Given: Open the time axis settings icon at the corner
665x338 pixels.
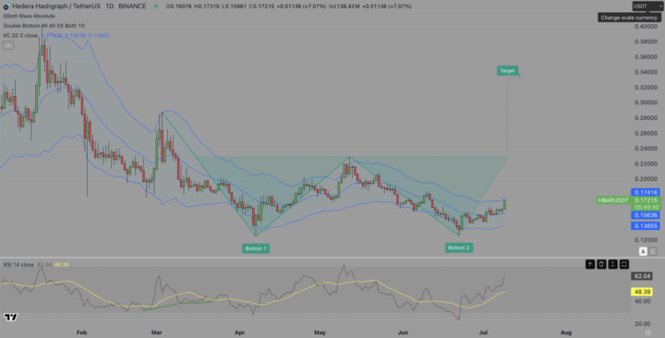Looking at the screenshot, I should 648,332.
